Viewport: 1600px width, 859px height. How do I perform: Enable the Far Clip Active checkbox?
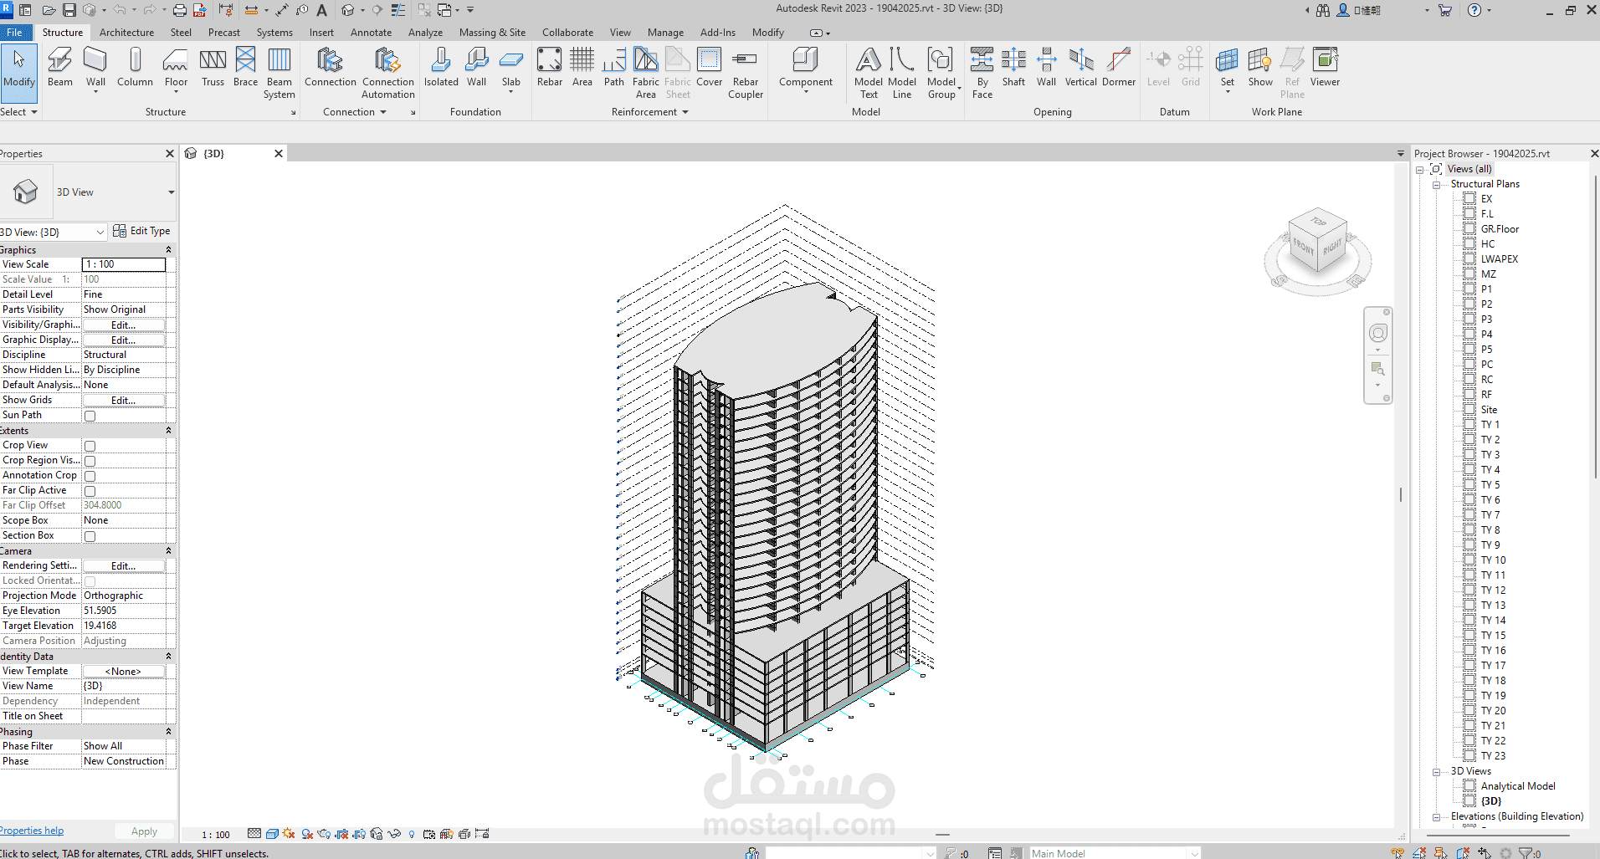pos(90,491)
